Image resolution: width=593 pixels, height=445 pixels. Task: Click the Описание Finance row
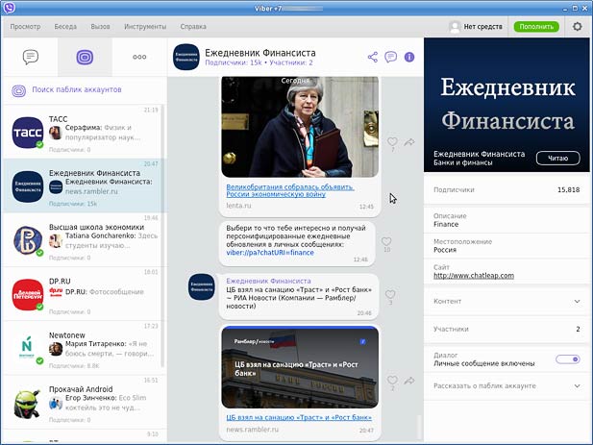pyautogui.click(x=507, y=220)
